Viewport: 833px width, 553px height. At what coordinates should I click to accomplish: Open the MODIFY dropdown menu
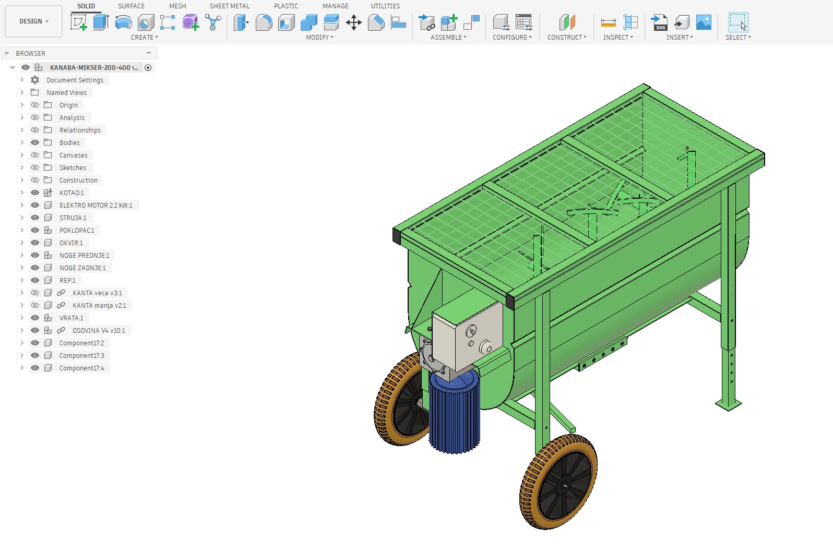click(319, 38)
